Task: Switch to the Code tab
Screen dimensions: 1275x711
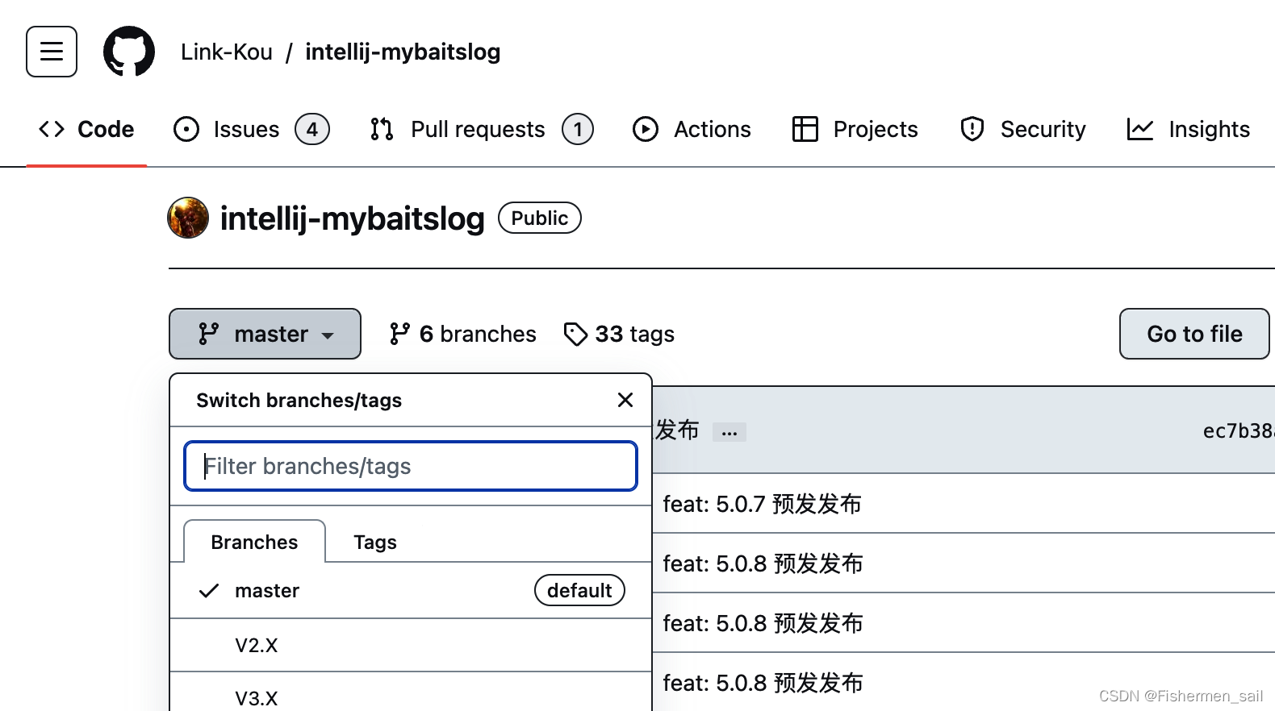Action: (x=86, y=129)
